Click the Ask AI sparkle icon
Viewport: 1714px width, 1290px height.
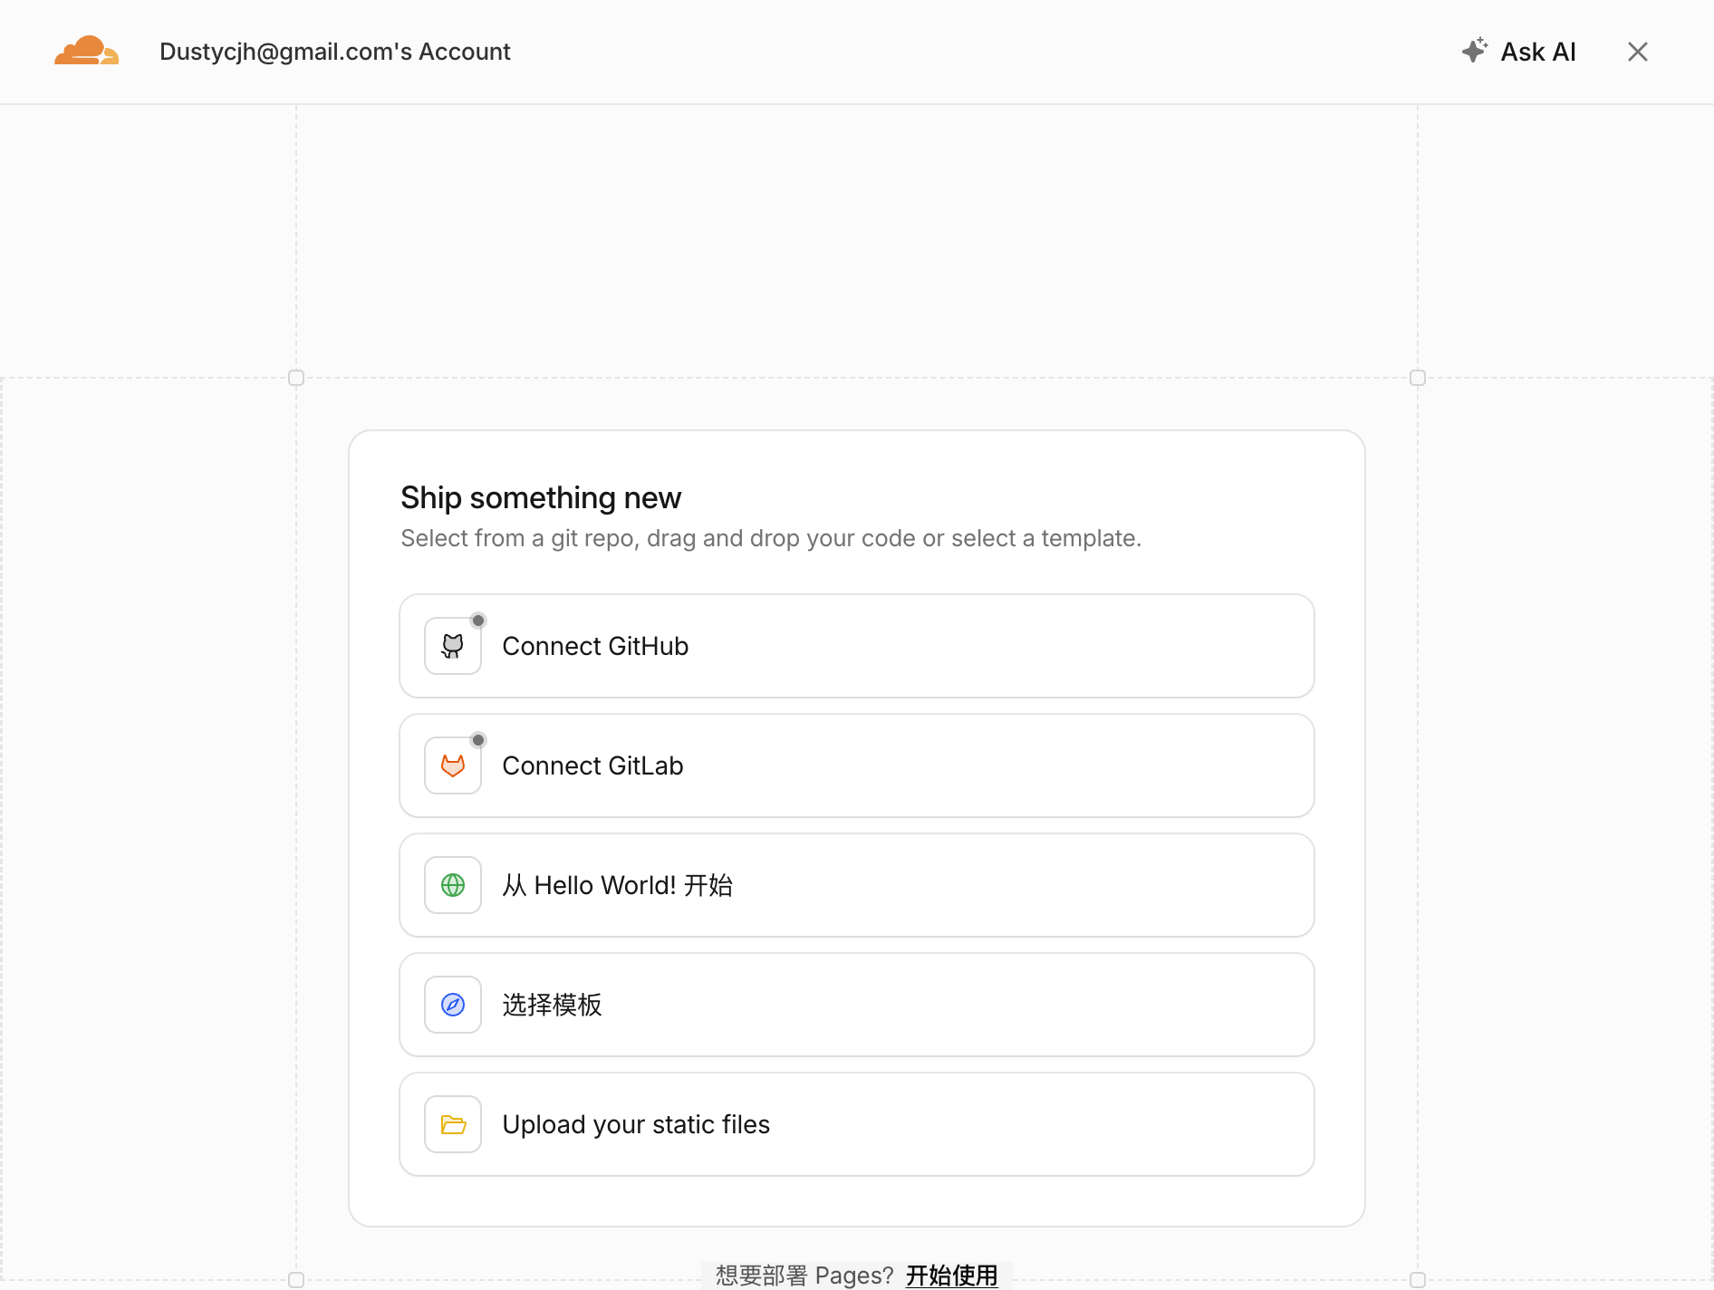pyautogui.click(x=1475, y=50)
